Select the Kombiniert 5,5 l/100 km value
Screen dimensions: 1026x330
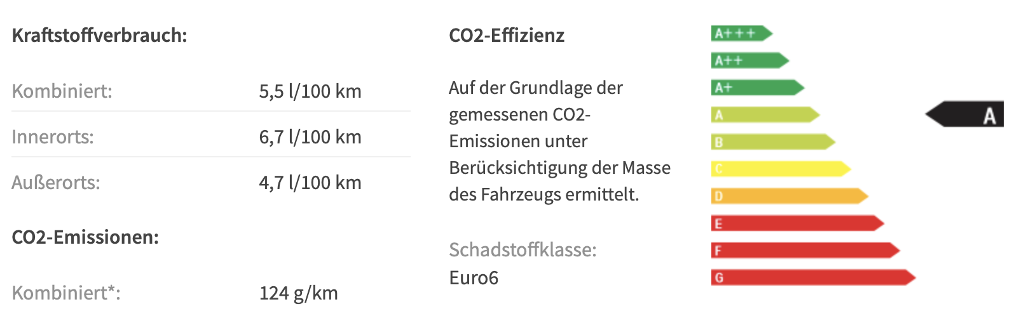tap(310, 91)
